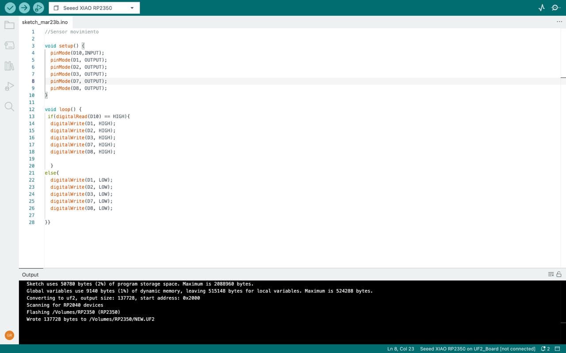Screen dimensions: 566x353
Task: Open the notifications bell showing 2
Action: (545, 349)
